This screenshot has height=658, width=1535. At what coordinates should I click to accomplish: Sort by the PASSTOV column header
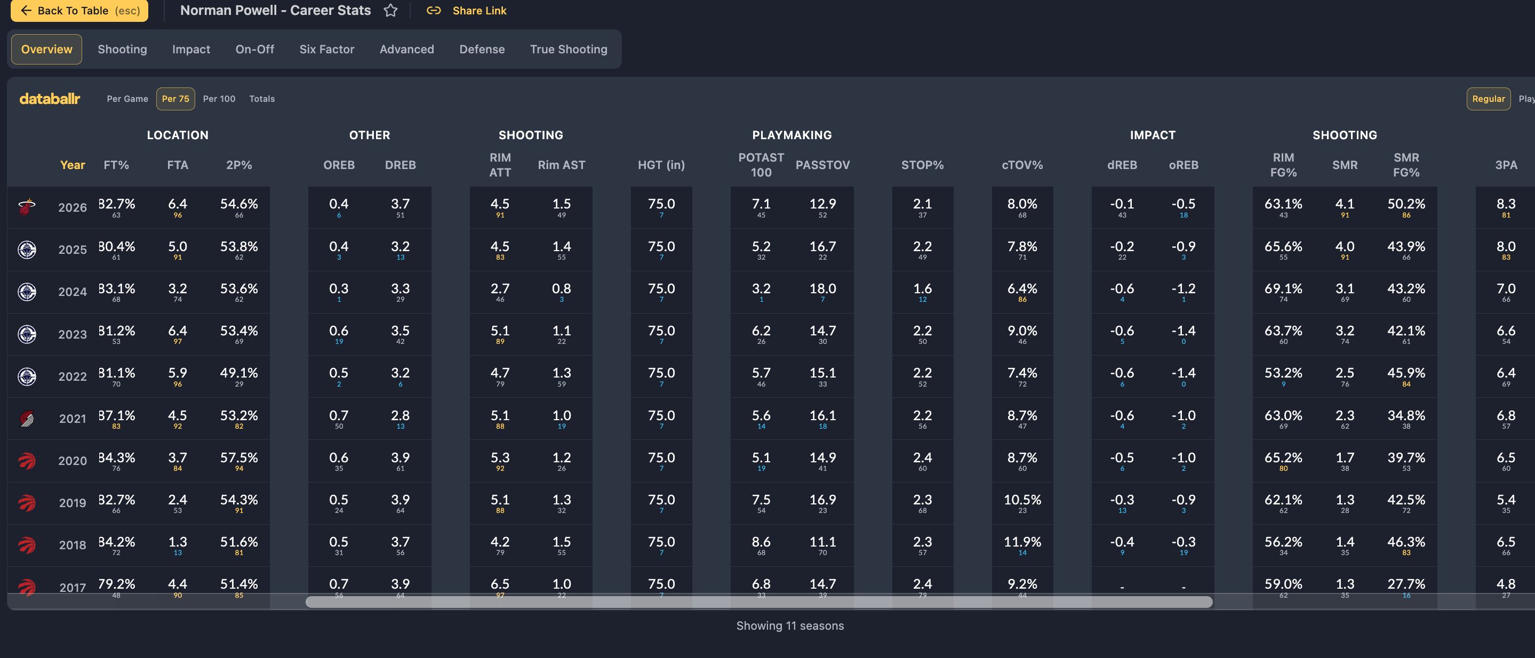[823, 165]
